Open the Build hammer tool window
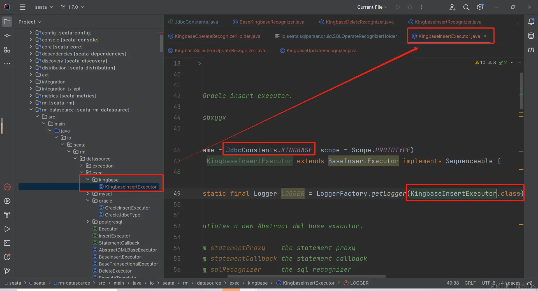This screenshot has height=291, width=538. [7, 215]
